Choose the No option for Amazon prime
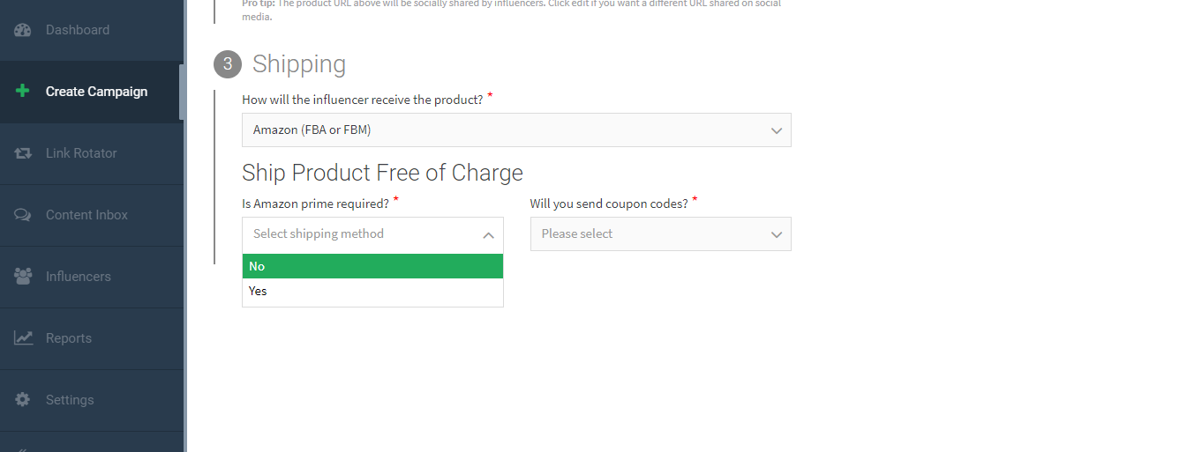 (372, 266)
